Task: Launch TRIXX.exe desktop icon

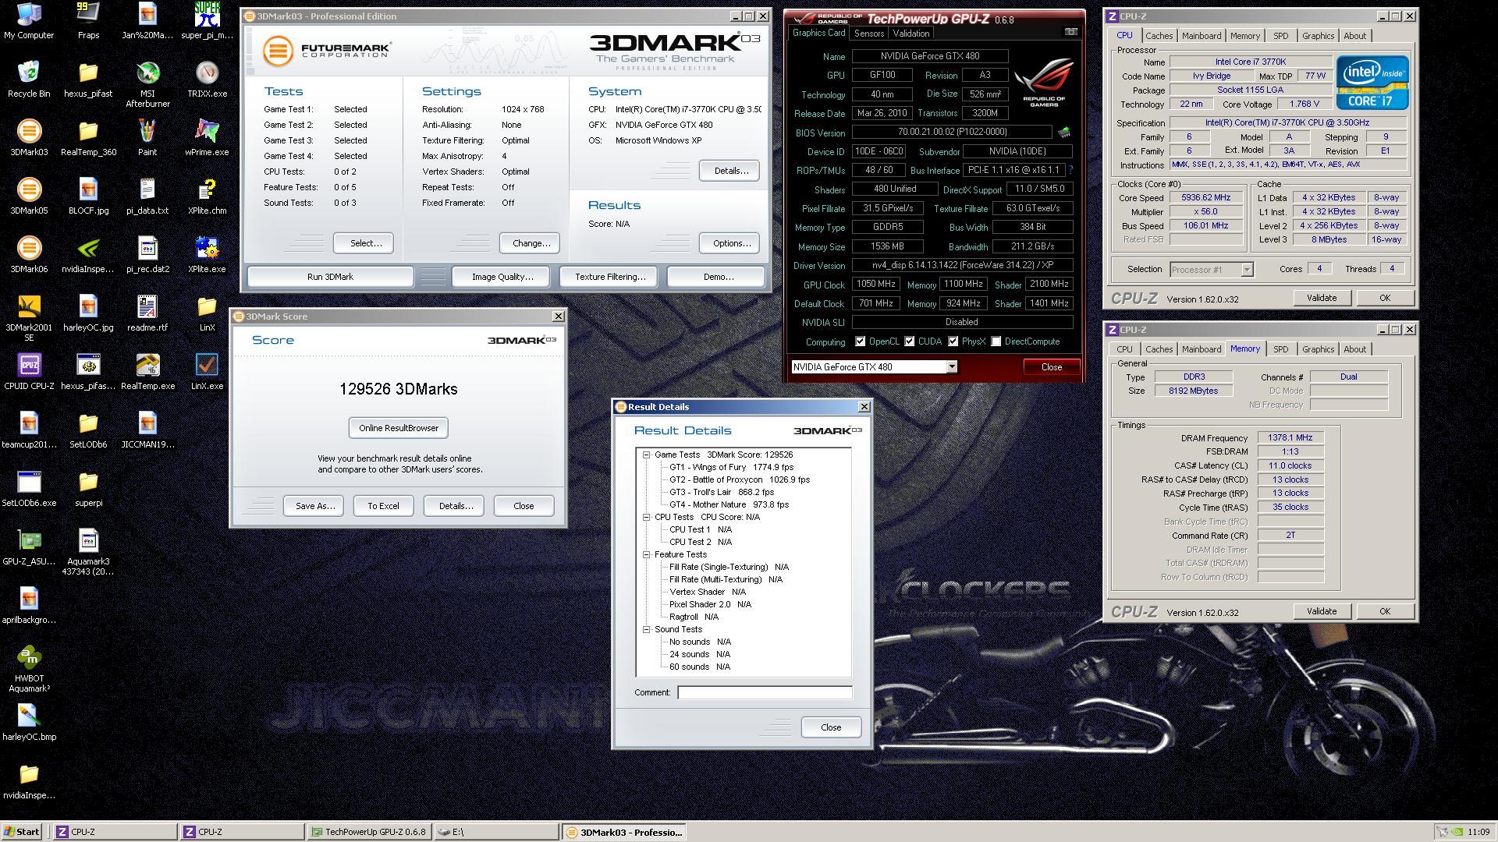Action: (207, 80)
